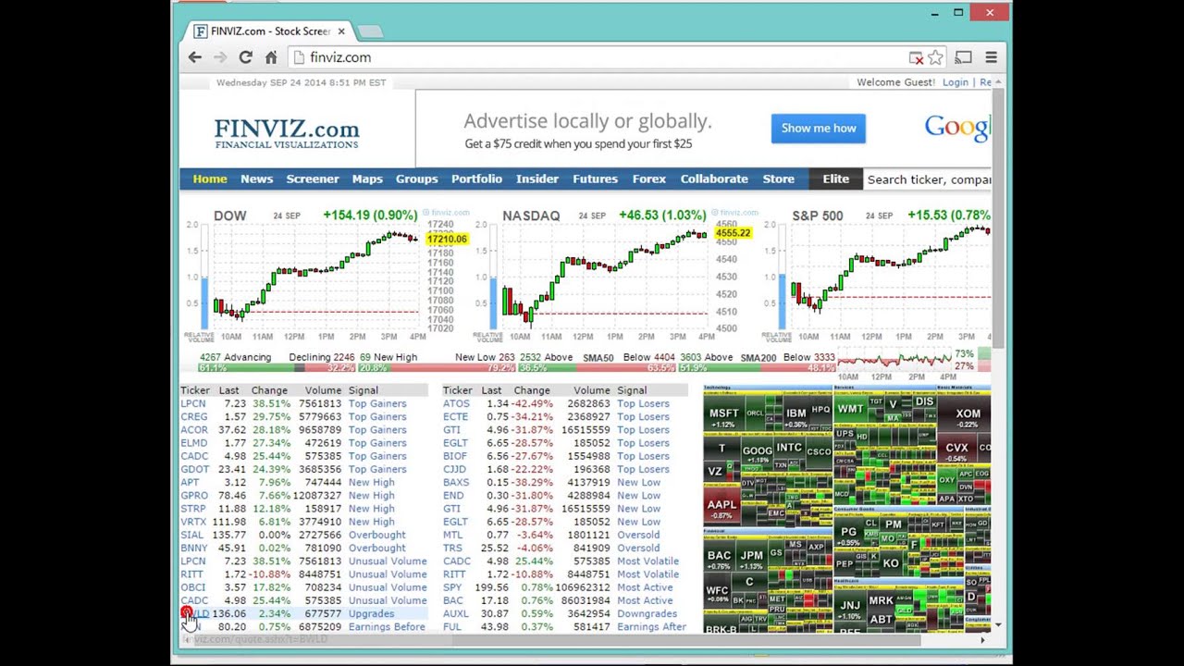This screenshot has height=666, width=1184.
Task: Reload the finviz.com page
Action: pos(245,57)
